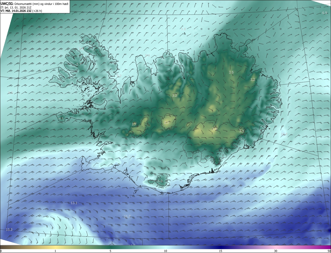
Task: Click the 50 tick on the colorbar
Action: (329, 251)
